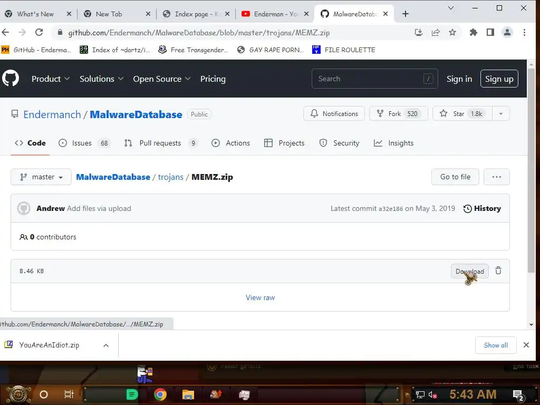Delete MEMZ.zip using the trash icon
Viewport: 540px width, 405px height.
[498, 271]
